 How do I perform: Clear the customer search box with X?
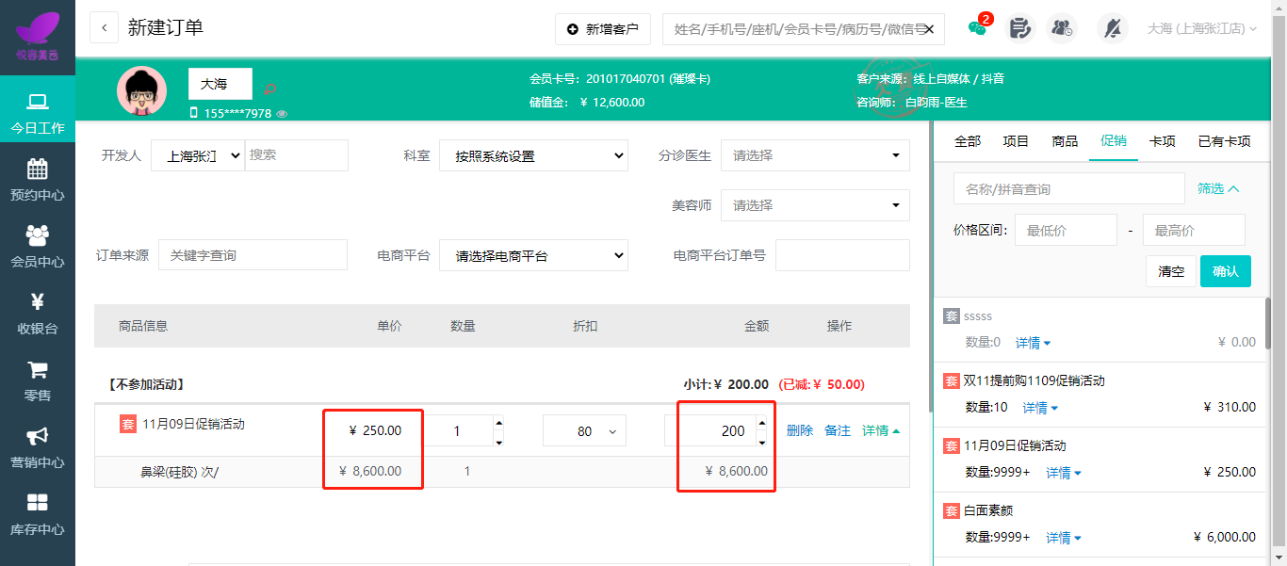coord(929,29)
